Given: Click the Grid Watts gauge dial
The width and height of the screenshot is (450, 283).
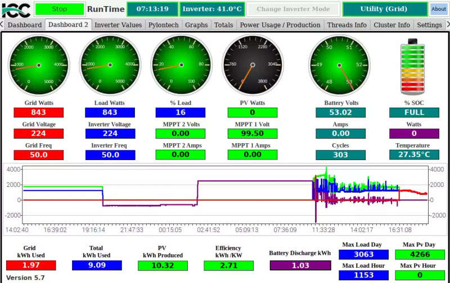Looking at the screenshot, I should tap(39, 65).
